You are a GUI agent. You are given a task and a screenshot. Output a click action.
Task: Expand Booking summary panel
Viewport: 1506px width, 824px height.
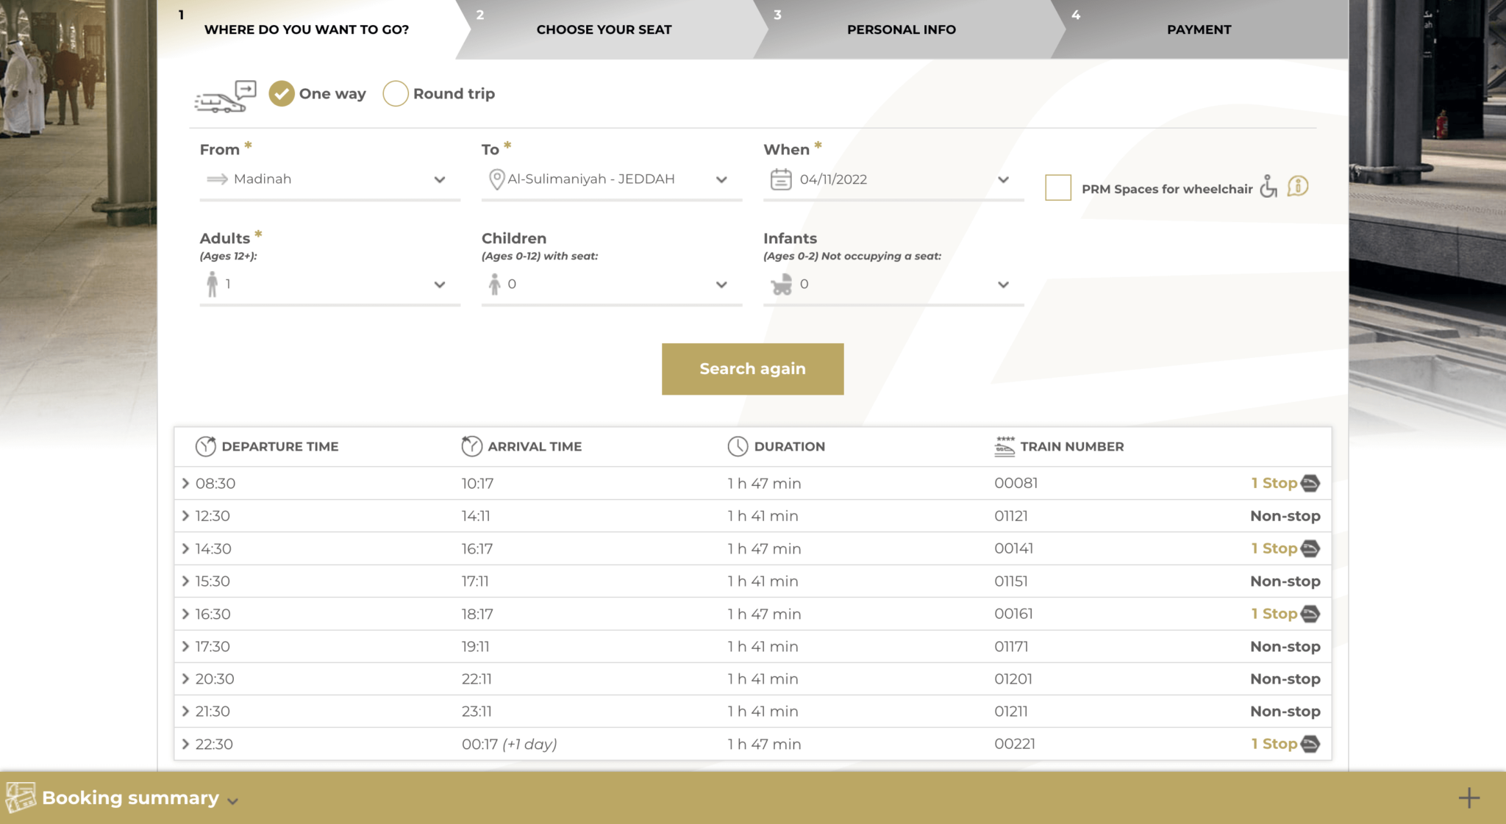point(131,798)
